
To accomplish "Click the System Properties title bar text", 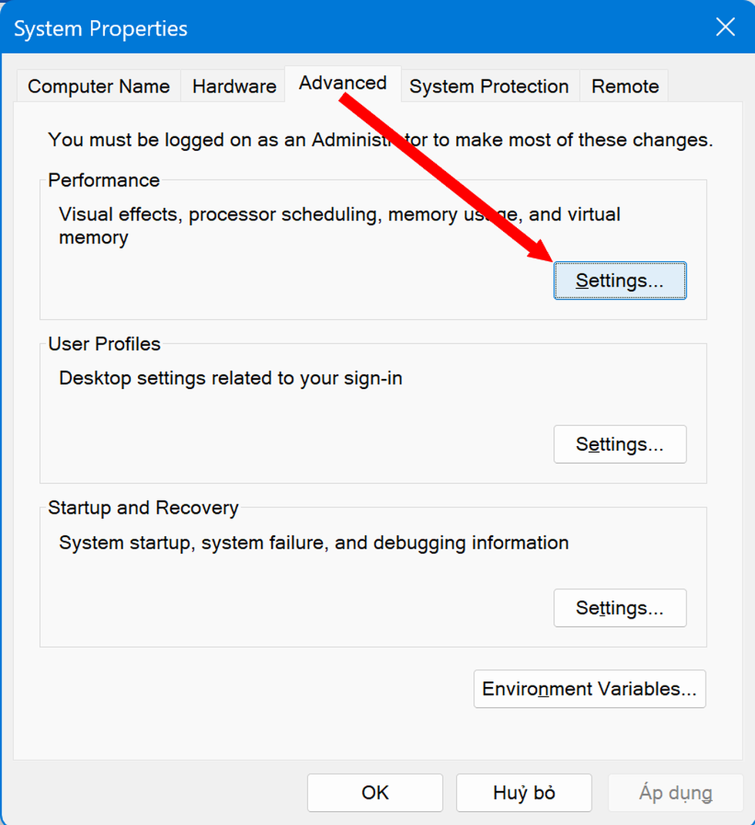I will pos(101,29).
